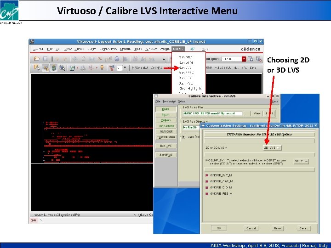Open the Workspace dropdown red arrow
The image size is (331, 248).
tap(244, 59)
